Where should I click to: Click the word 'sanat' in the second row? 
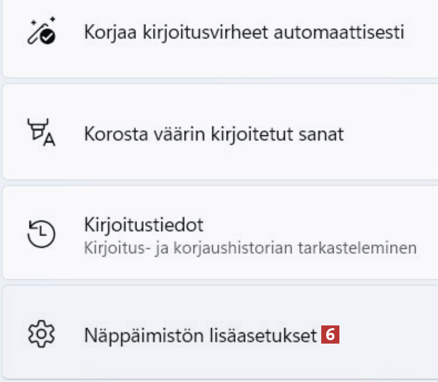[x=323, y=134]
